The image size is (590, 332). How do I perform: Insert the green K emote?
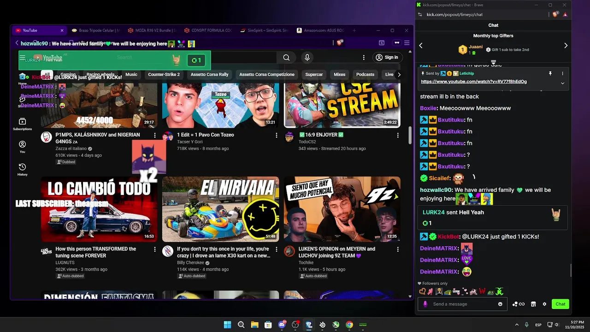click(x=499, y=291)
